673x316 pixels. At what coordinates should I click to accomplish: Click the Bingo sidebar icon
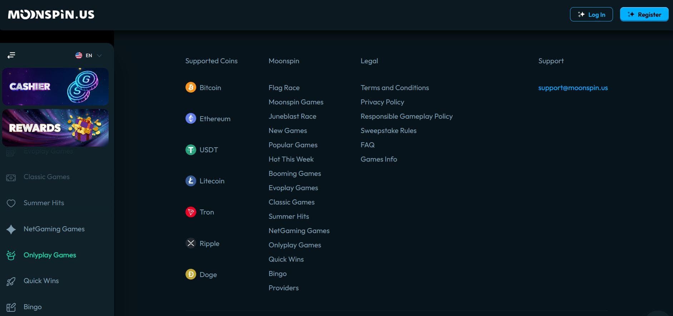point(11,307)
